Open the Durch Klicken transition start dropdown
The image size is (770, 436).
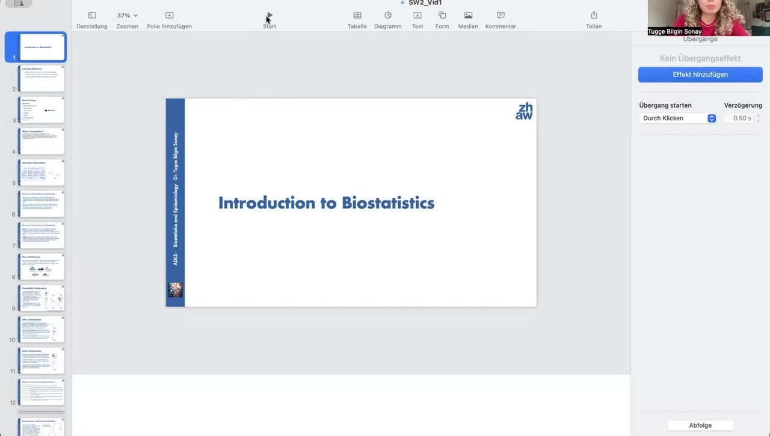click(677, 118)
